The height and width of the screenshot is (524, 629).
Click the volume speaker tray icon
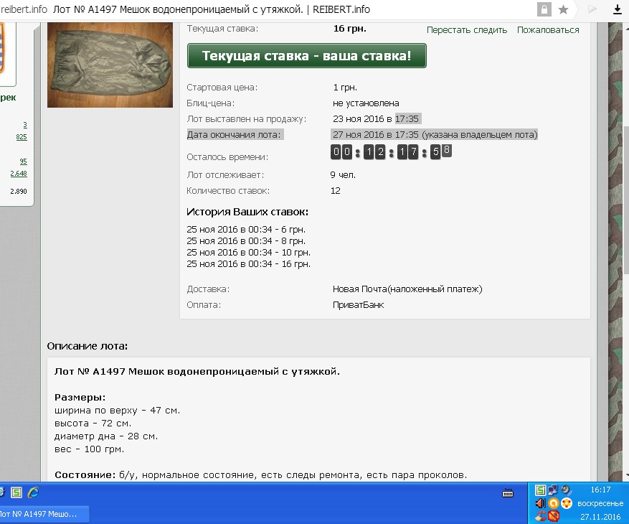click(x=540, y=502)
